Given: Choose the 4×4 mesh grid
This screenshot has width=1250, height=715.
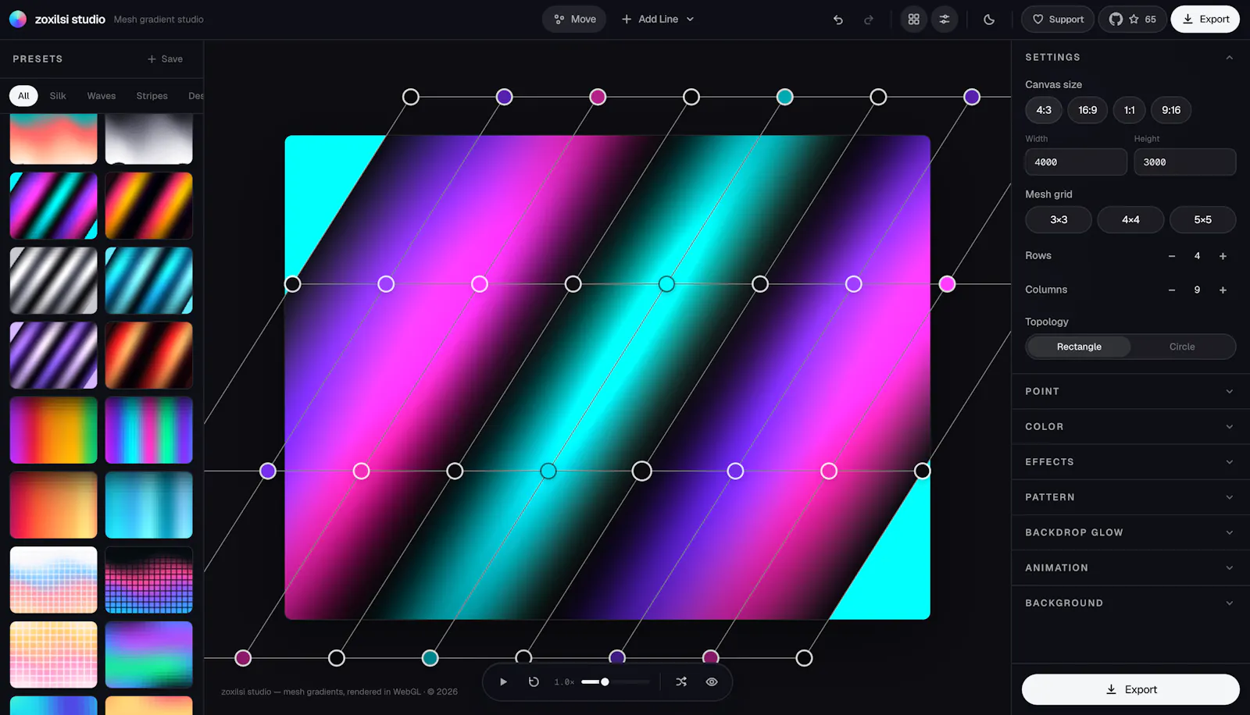Looking at the screenshot, I should [1130, 219].
